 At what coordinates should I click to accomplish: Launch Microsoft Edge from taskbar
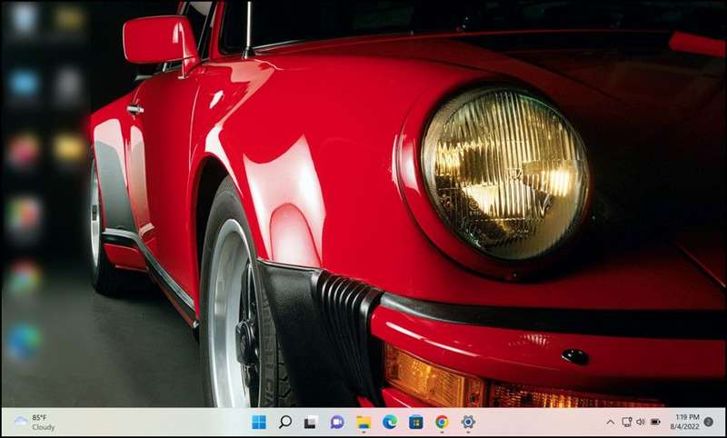click(x=390, y=422)
